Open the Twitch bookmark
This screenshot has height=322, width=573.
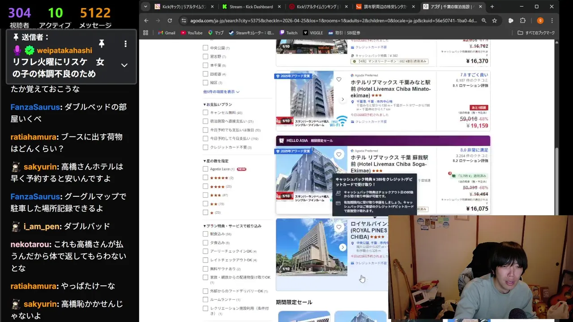click(289, 33)
